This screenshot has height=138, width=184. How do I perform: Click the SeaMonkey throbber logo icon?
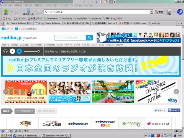pyautogui.click(x=180, y=12)
